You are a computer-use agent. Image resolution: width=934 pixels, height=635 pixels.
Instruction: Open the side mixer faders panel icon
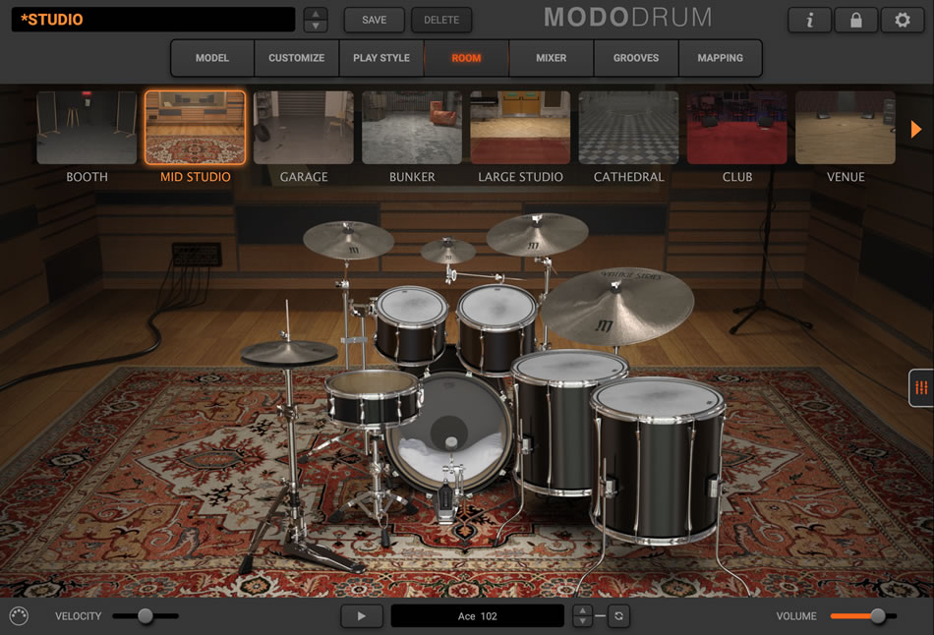click(x=920, y=387)
